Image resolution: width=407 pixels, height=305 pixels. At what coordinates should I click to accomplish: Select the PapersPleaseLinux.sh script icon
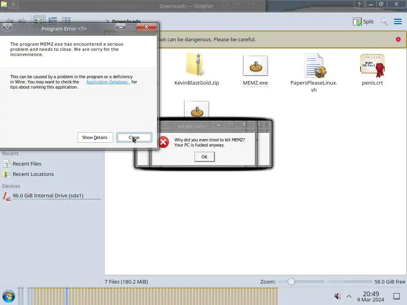[315, 66]
